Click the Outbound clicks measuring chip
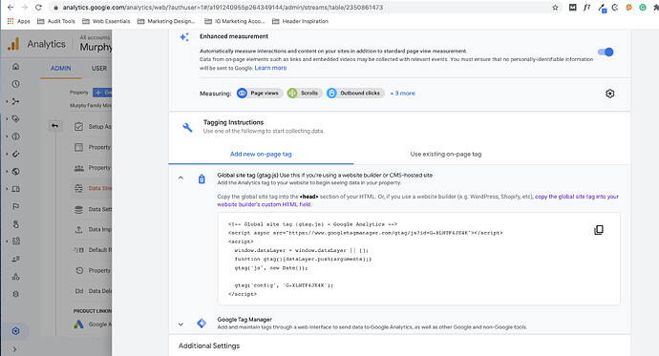The image size is (659, 356). (355, 94)
